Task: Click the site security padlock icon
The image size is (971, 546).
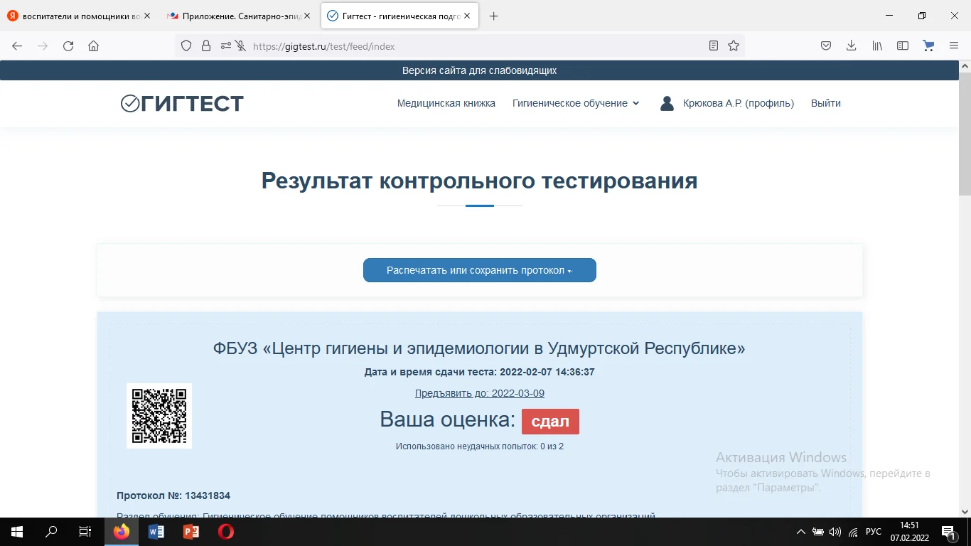Action: click(206, 45)
